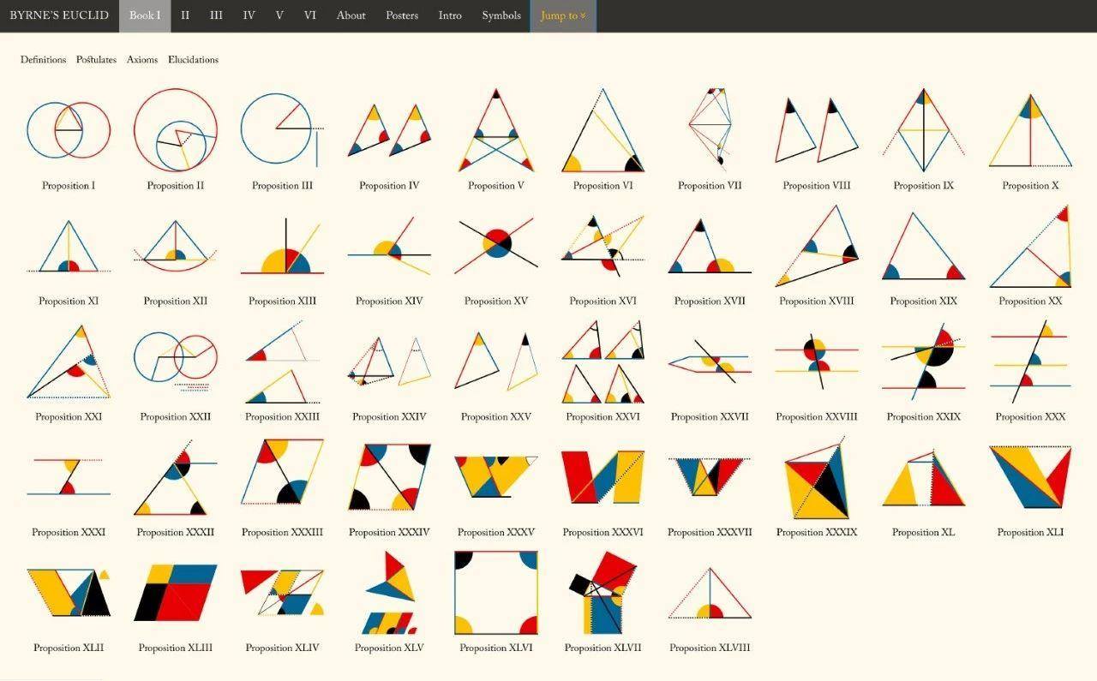Select the Proposition III diagram
Viewport: 1097px width, 681px height.
282,130
